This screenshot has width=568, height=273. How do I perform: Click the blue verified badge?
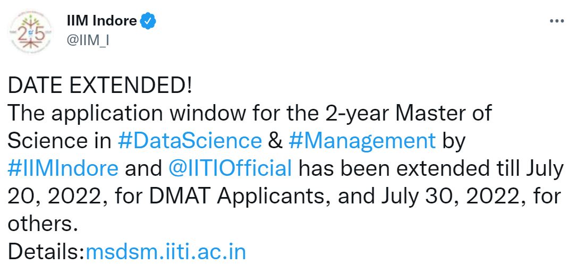[148, 22]
